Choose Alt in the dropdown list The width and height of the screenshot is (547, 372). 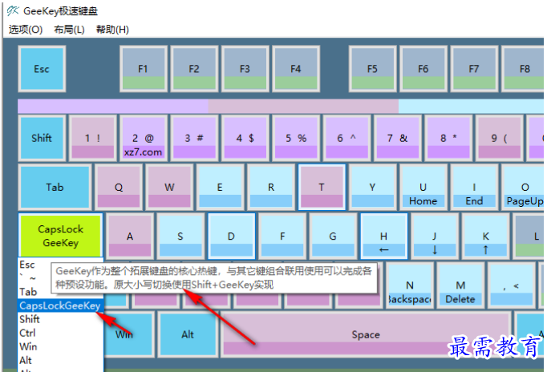click(x=61, y=360)
